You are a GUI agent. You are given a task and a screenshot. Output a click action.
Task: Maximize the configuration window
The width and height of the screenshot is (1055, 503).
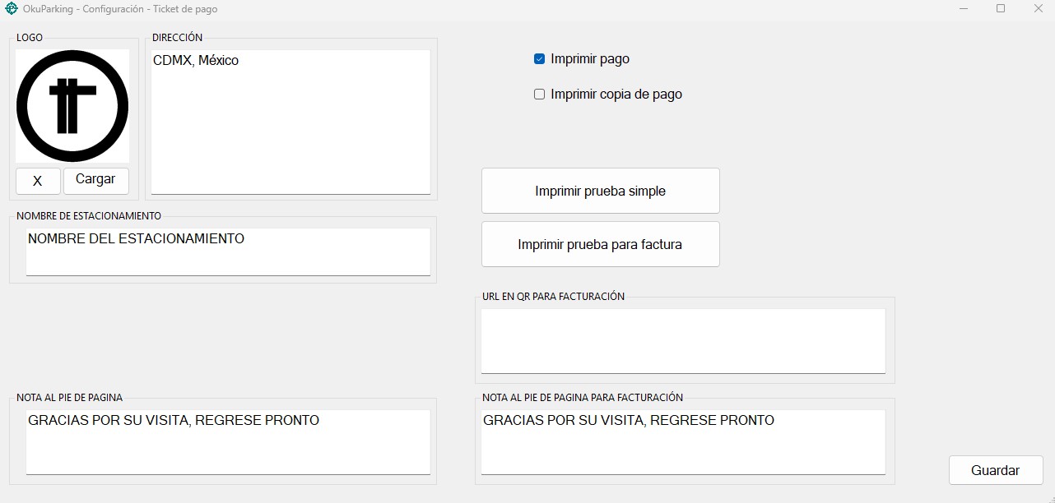1001,9
